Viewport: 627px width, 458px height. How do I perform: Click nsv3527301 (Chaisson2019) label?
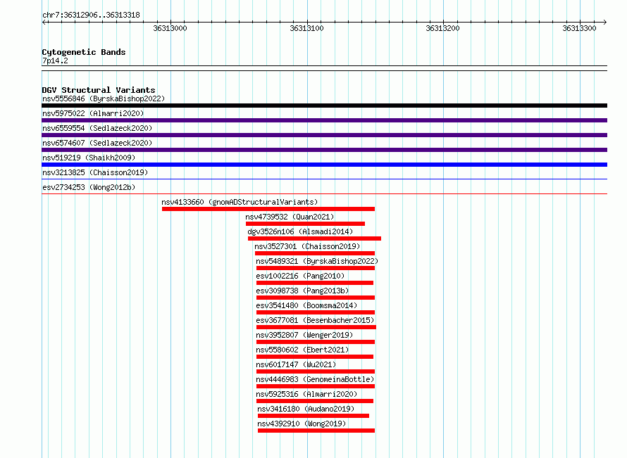pos(307,246)
